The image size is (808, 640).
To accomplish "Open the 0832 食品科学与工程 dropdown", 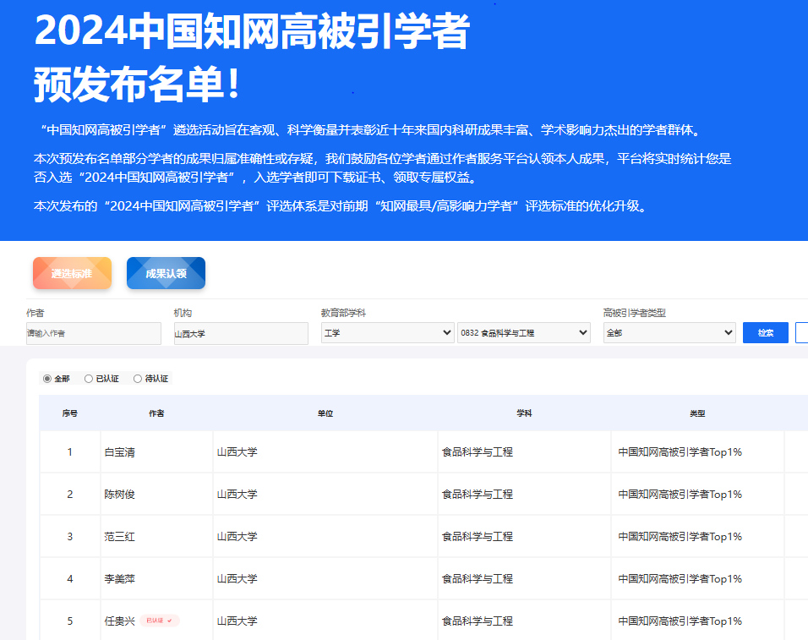I will tap(523, 333).
